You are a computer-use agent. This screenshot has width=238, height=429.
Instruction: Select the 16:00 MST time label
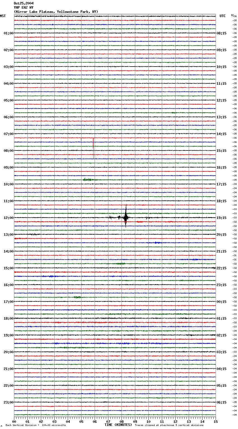(8, 285)
